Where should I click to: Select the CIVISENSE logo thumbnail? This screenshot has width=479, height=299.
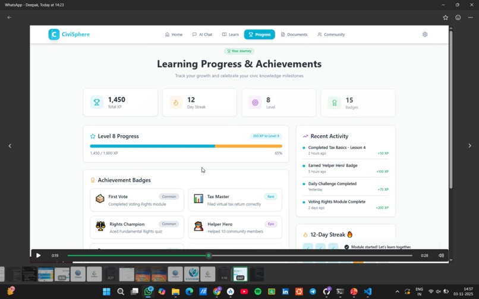point(191,274)
